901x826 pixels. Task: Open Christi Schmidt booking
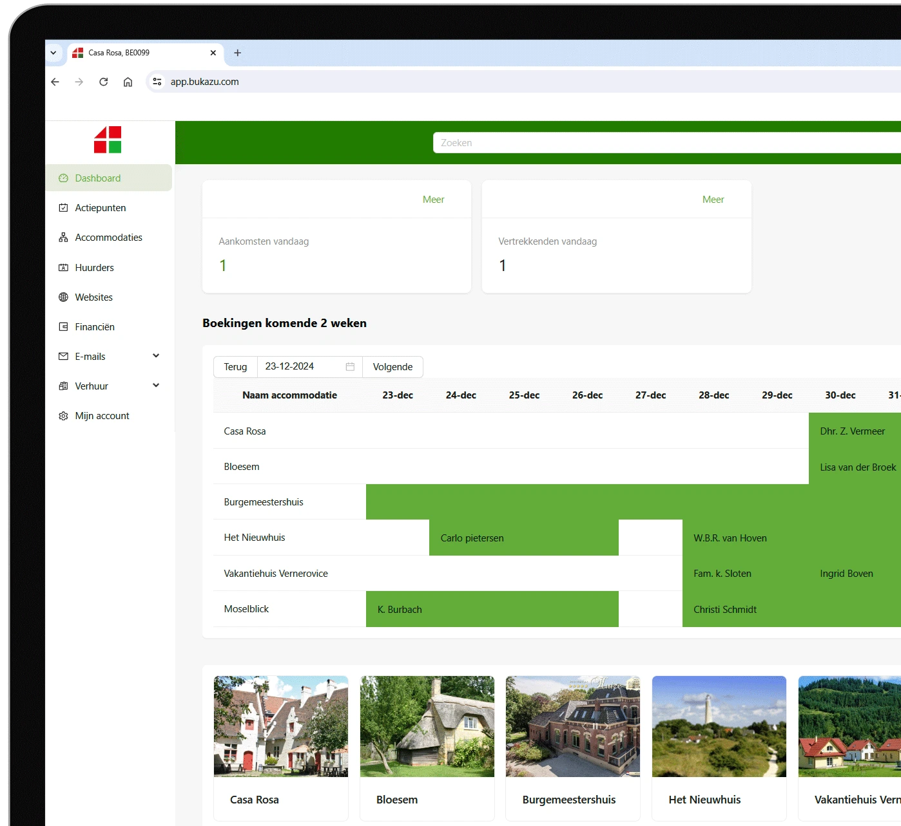791,609
